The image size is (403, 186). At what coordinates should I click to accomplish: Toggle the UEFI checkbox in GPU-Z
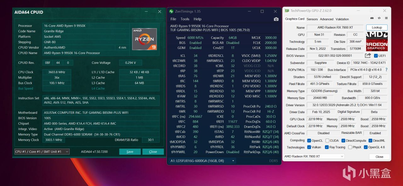pyautogui.click(x=376, y=56)
